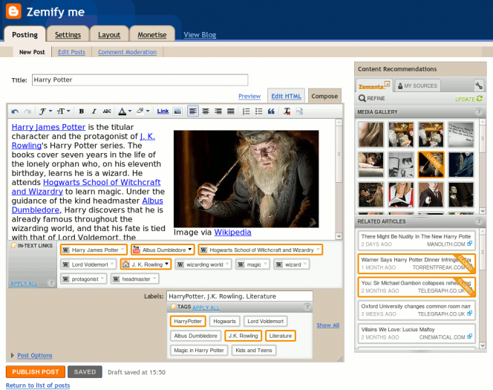This screenshot has width=493, height=390.
Task: Toggle the Kids and Teens tag
Action: point(254,350)
